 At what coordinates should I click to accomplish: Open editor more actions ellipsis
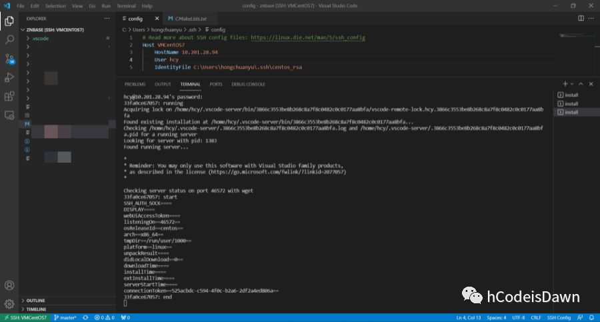click(591, 19)
